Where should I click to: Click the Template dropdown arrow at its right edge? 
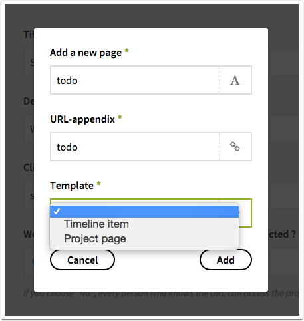245,212
